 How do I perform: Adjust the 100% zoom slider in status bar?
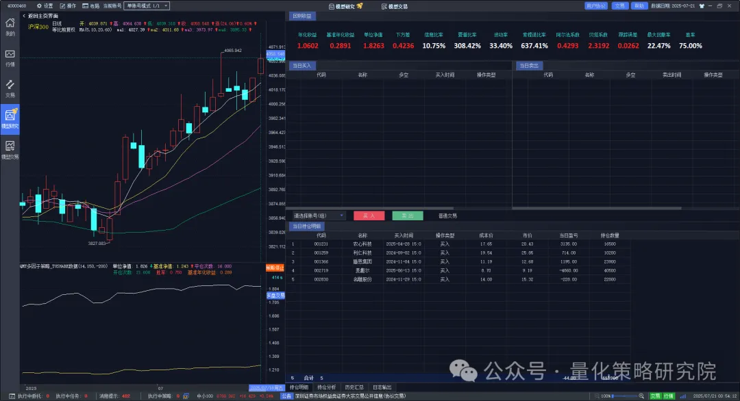pos(624,396)
